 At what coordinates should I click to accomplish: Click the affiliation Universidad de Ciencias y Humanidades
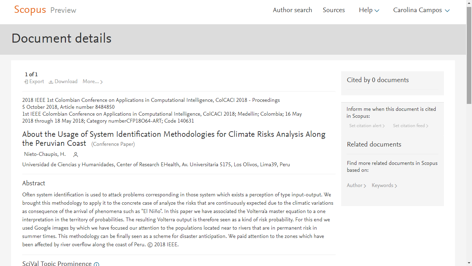156,165
